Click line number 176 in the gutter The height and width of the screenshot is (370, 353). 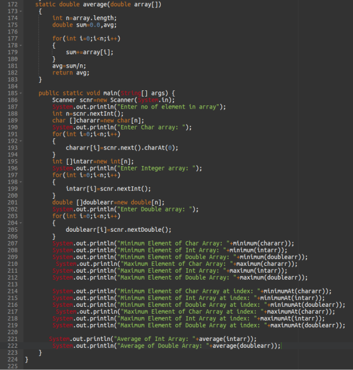point(13,32)
